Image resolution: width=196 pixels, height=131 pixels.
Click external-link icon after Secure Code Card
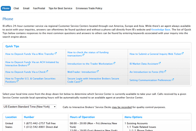tap(81, 81)
